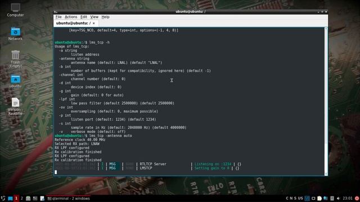Click the red power button in tray
This screenshot has width=360, height=202.
[357, 198]
